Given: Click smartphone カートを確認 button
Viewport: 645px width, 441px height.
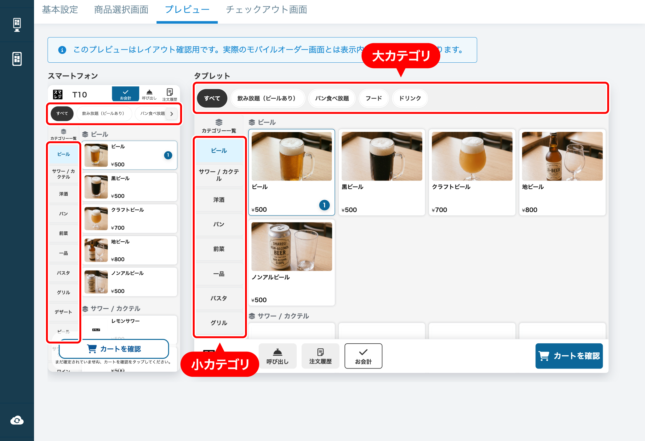Looking at the screenshot, I should 114,349.
